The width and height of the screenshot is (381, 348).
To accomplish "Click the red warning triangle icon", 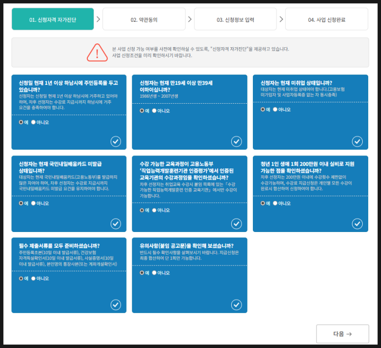I will click(x=97, y=52).
